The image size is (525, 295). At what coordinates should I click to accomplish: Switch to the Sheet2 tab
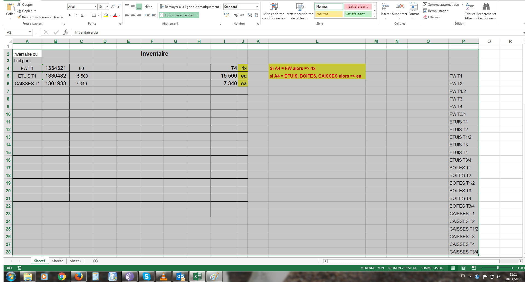tap(57, 261)
